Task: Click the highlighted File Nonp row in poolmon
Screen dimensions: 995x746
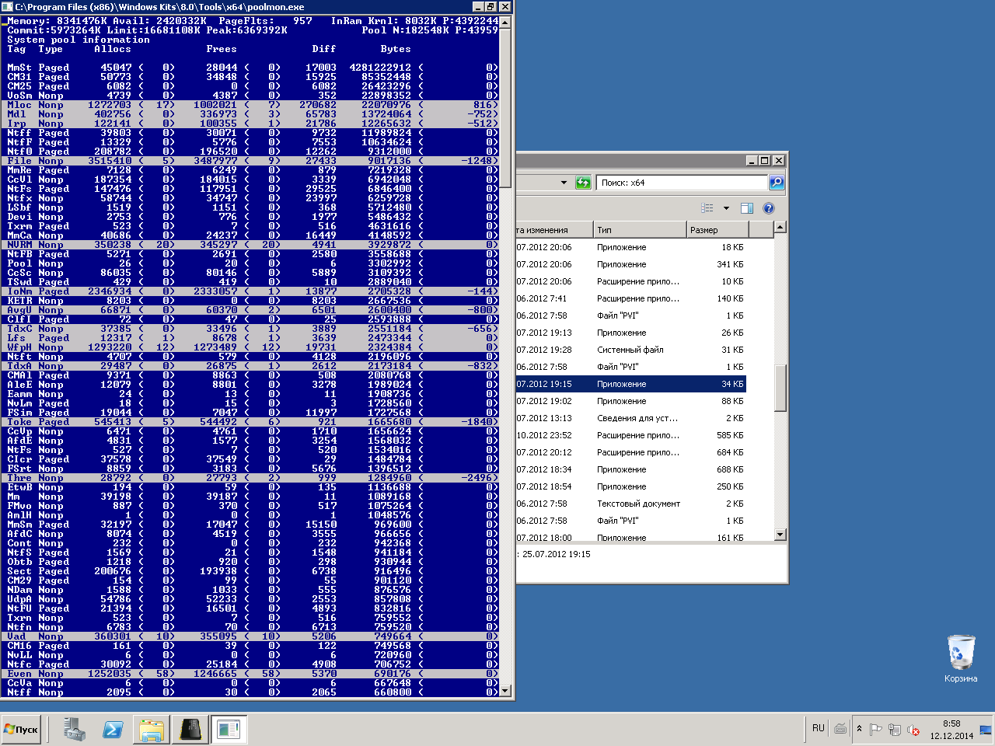Action: pyautogui.click(x=250, y=161)
